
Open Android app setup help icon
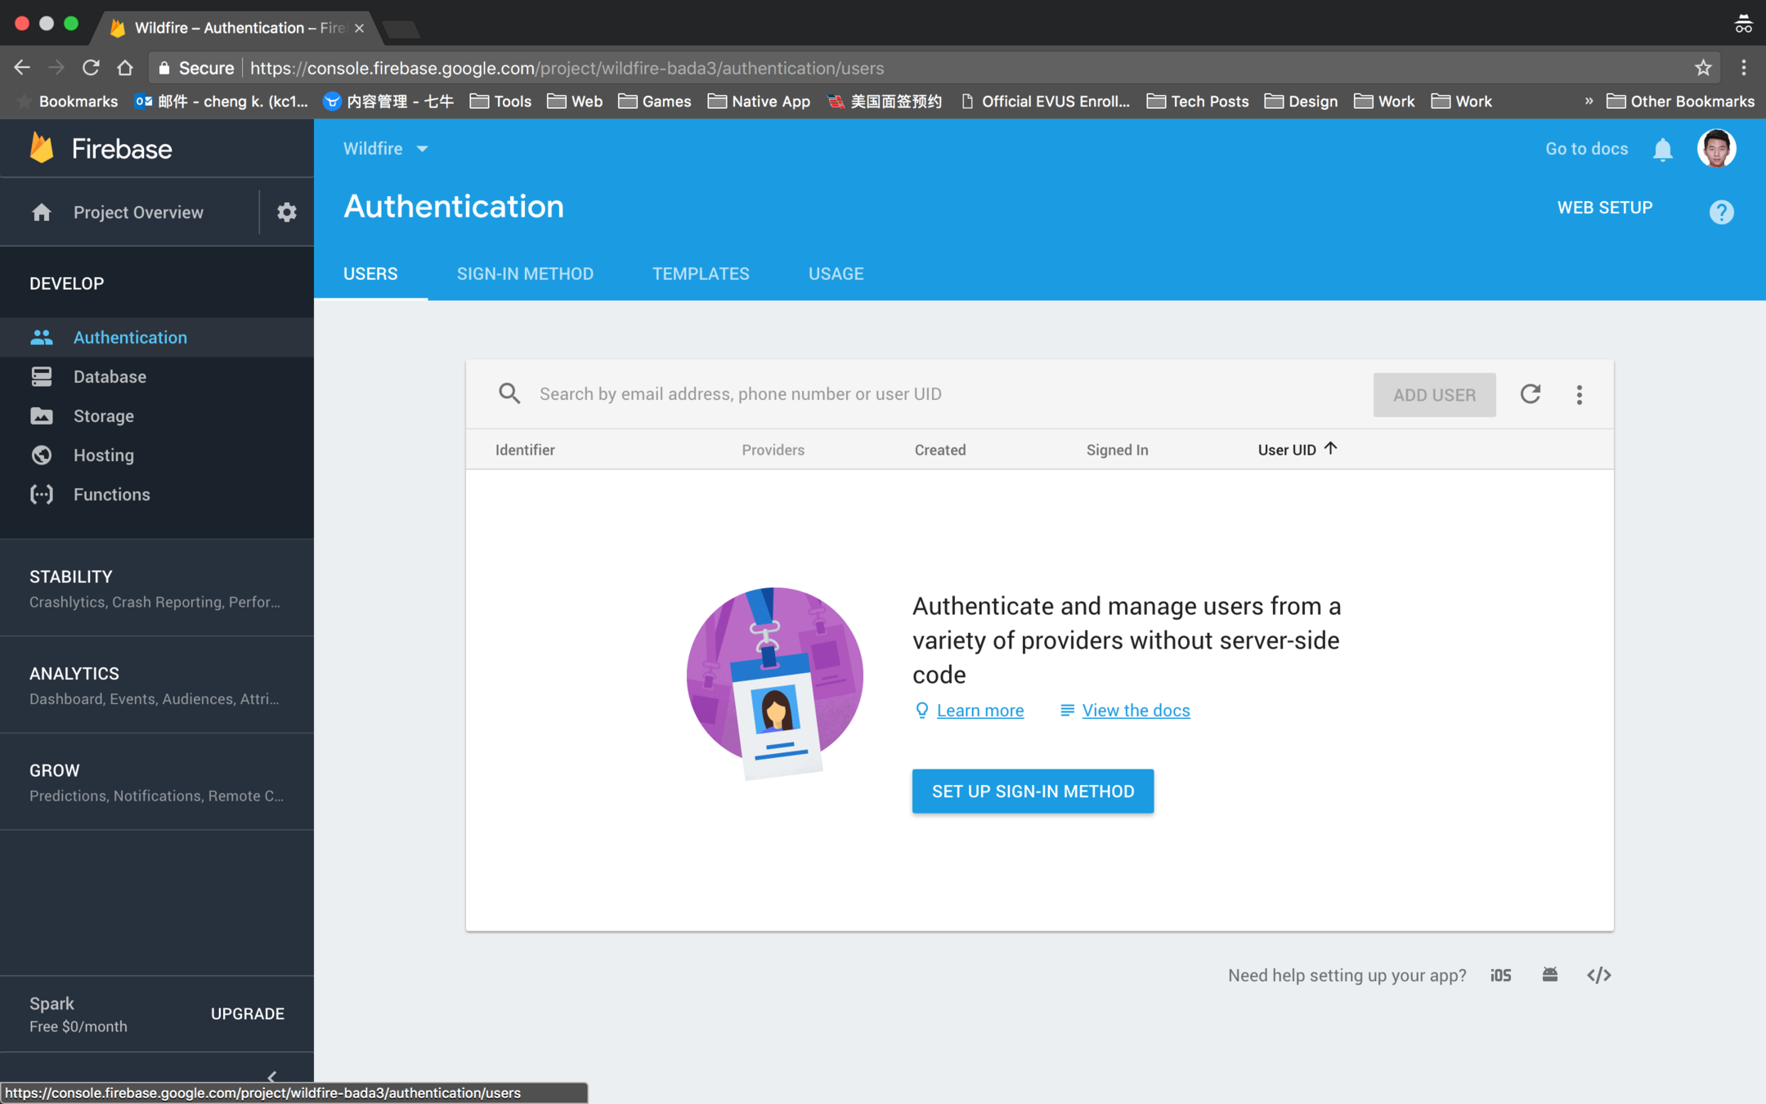[1549, 975]
